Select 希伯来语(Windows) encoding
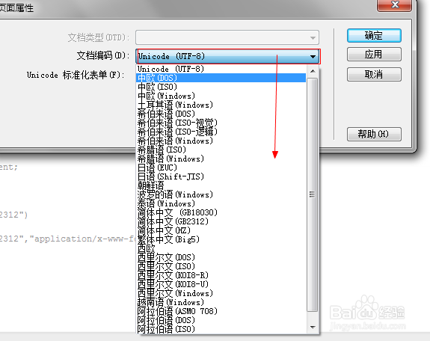The image size is (430, 341). click(221, 141)
